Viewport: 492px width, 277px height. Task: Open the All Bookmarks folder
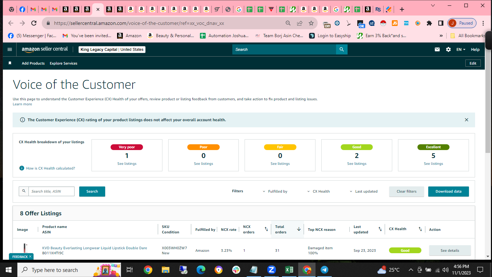[x=468, y=36]
